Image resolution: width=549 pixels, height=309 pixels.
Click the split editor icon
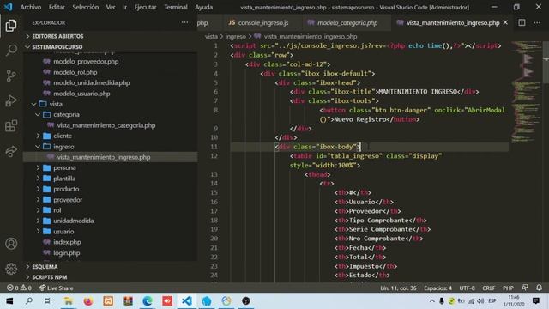click(x=522, y=22)
